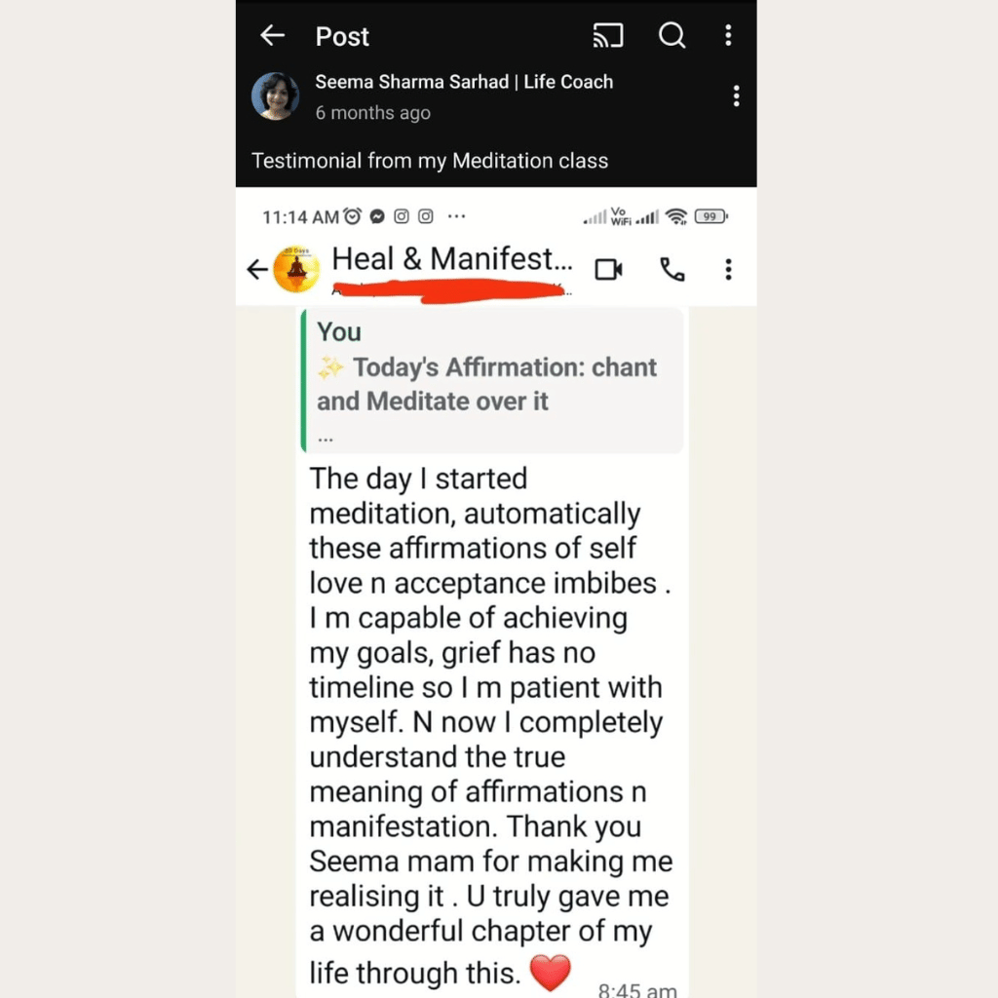Tap the alarm clock status bar icon
Image resolution: width=998 pixels, height=998 pixels.
coord(353,216)
